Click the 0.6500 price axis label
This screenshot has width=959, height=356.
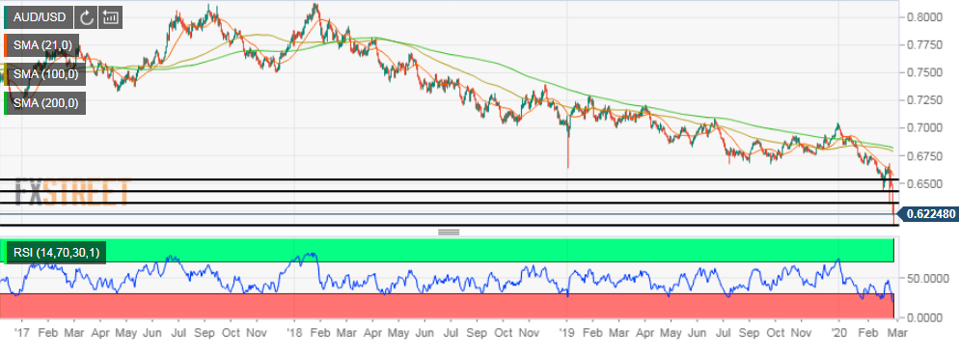[x=923, y=183]
